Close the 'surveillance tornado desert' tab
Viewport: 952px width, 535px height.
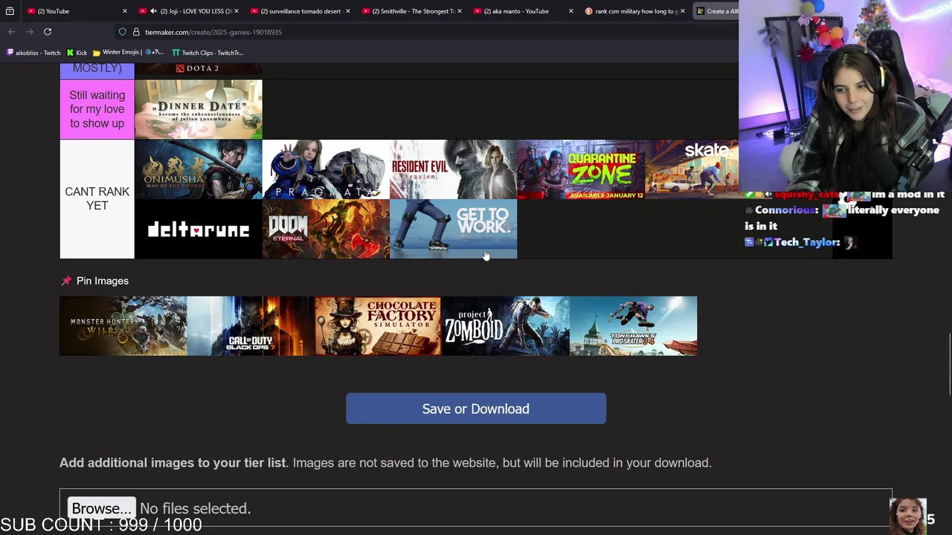[x=347, y=11]
